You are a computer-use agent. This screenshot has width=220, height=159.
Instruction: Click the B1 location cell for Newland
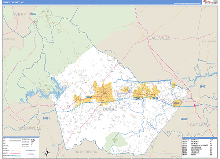pyautogui.click(x=211, y=151)
